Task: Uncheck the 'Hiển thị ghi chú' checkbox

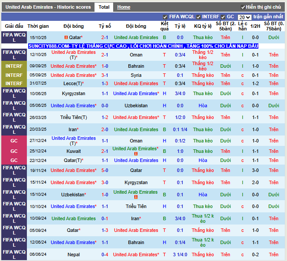Action: [243, 7]
